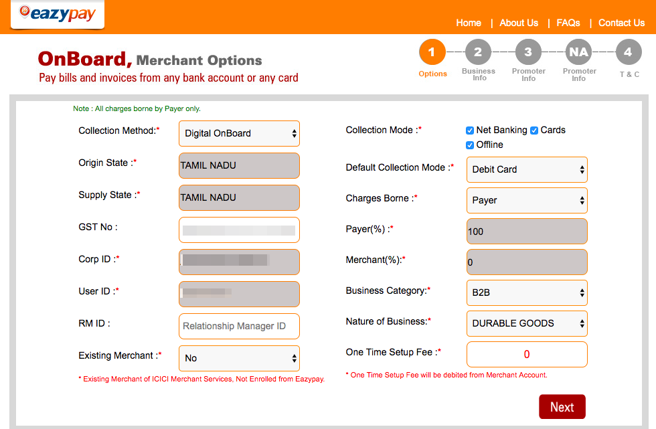Toggle the Offline collection mode checkbox
Viewport: 656px width, 429px height.
470,145
